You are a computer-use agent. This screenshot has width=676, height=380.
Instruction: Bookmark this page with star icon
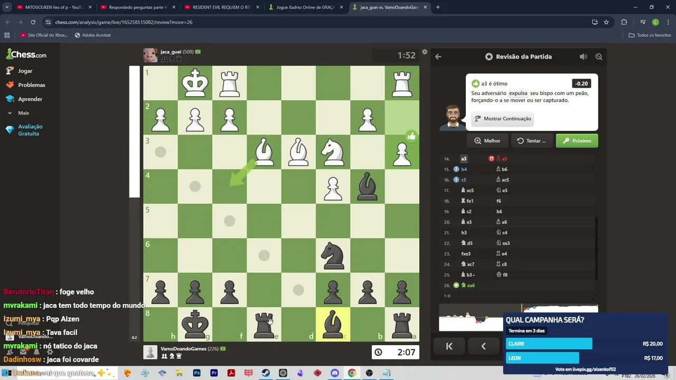tap(606, 22)
